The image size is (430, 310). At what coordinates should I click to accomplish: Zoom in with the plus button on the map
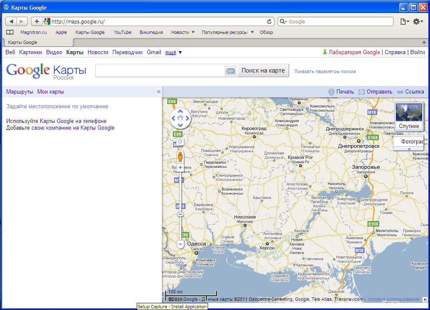(x=180, y=167)
